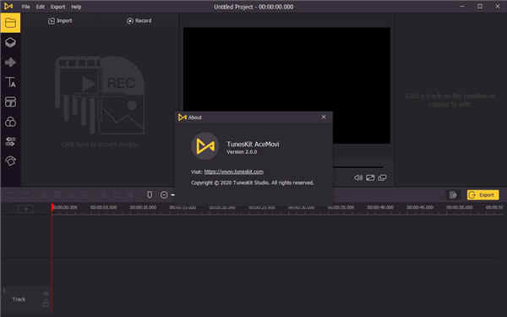
Task: Open the overlapping circles filters icon
Action: click(10, 122)
